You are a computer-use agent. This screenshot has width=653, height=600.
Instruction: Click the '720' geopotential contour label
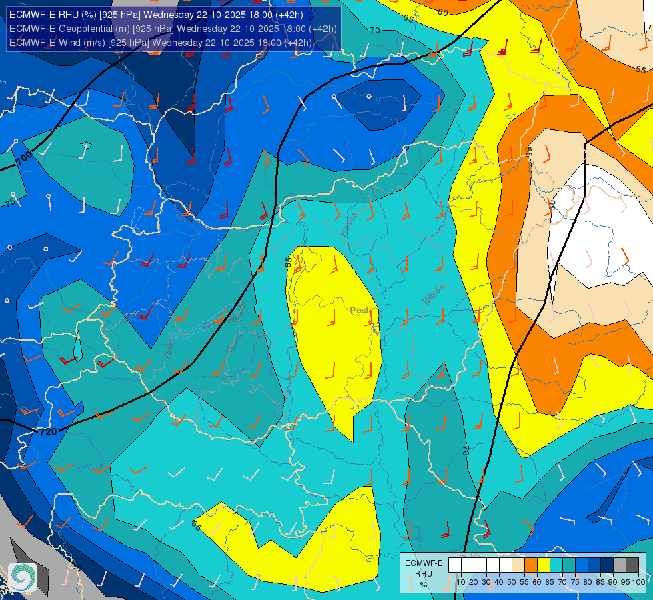pos(48,432)
